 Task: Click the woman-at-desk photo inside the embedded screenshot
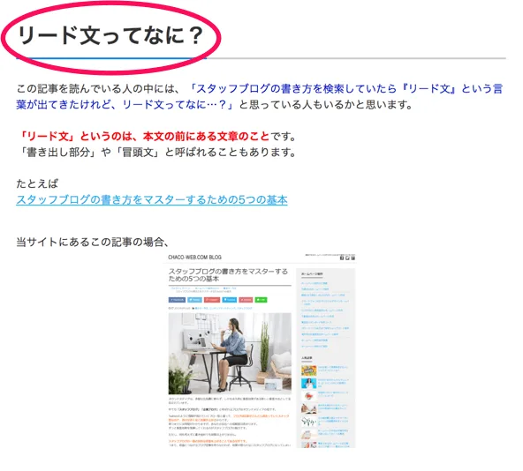click(230, 354)
